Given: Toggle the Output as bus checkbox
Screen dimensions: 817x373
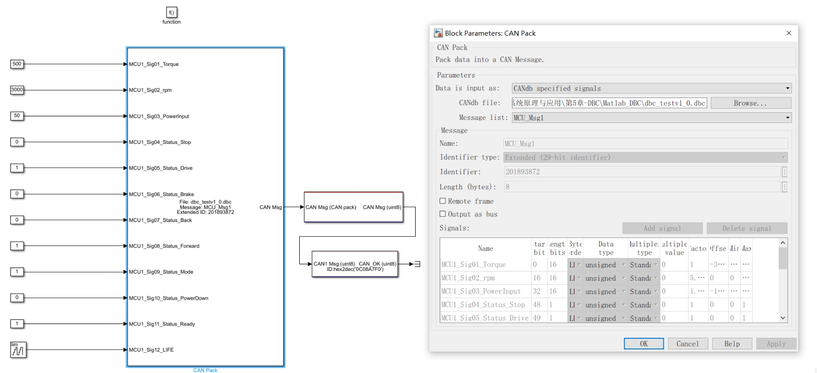Looking at the screenshot, I should (x=443, y=214).
